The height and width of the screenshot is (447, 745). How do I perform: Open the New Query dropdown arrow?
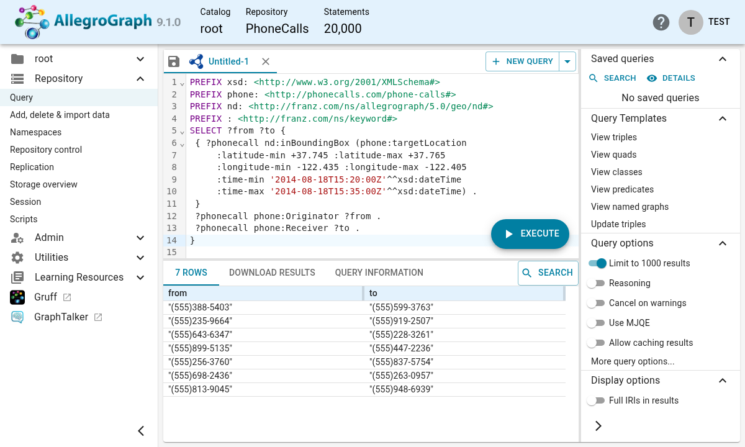[567, 61]
